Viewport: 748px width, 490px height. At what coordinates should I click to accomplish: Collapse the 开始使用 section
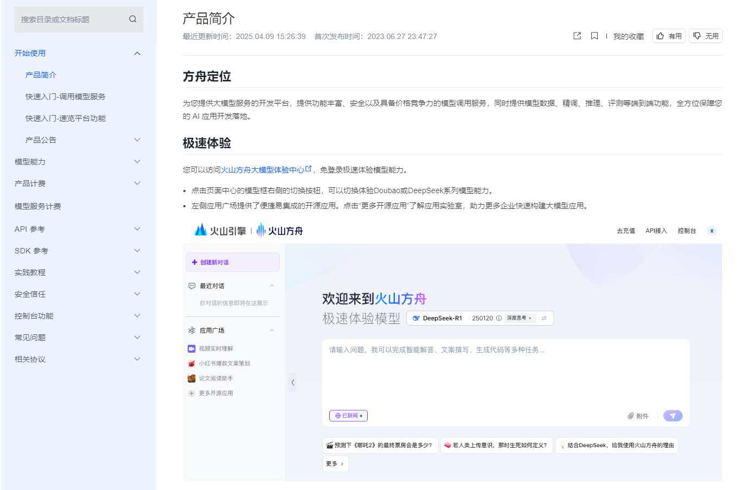tap(137, 53)
